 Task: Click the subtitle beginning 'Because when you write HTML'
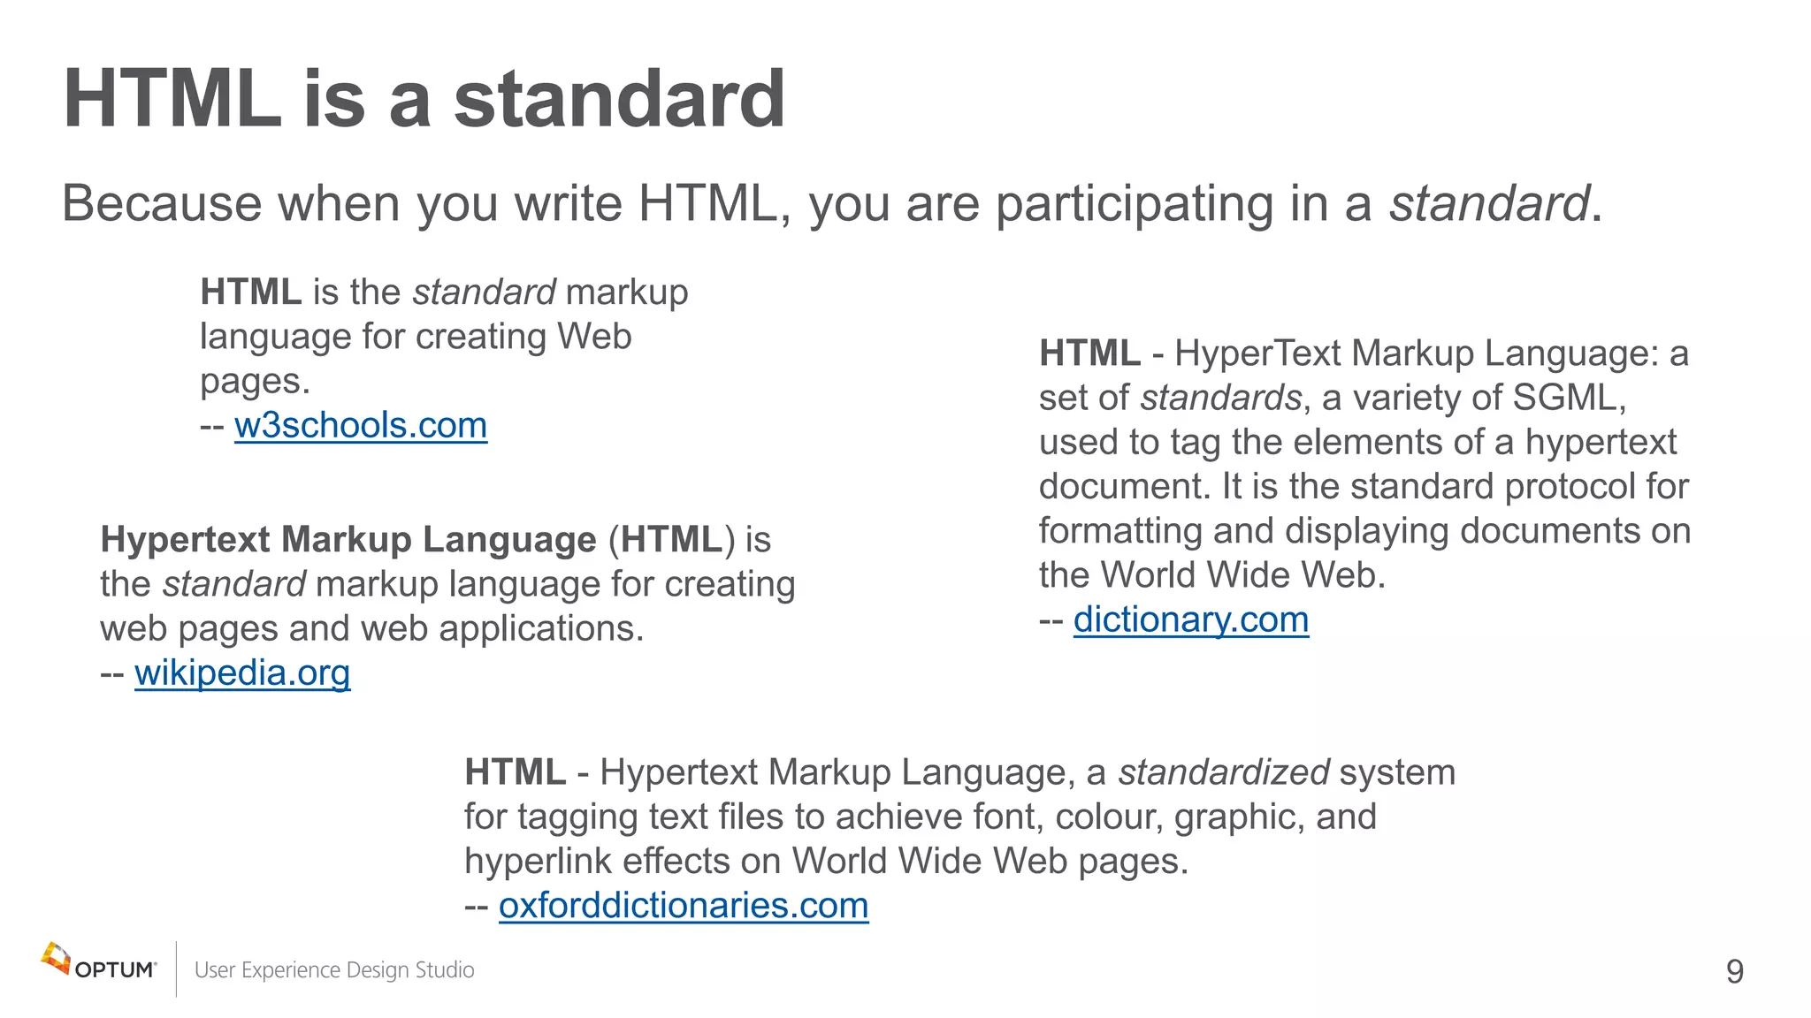831,203
